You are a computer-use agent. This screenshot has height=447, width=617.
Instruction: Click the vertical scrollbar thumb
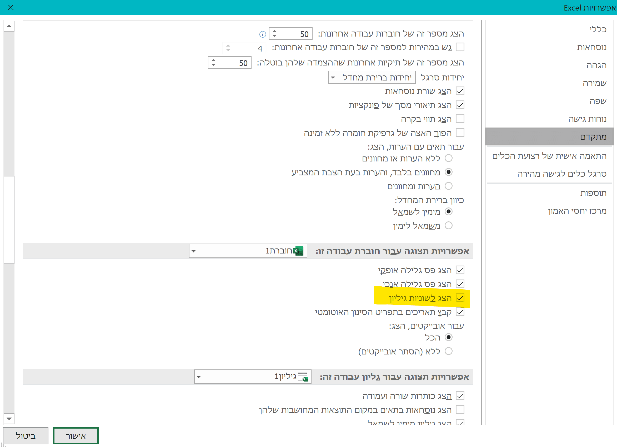pos(9,220)
